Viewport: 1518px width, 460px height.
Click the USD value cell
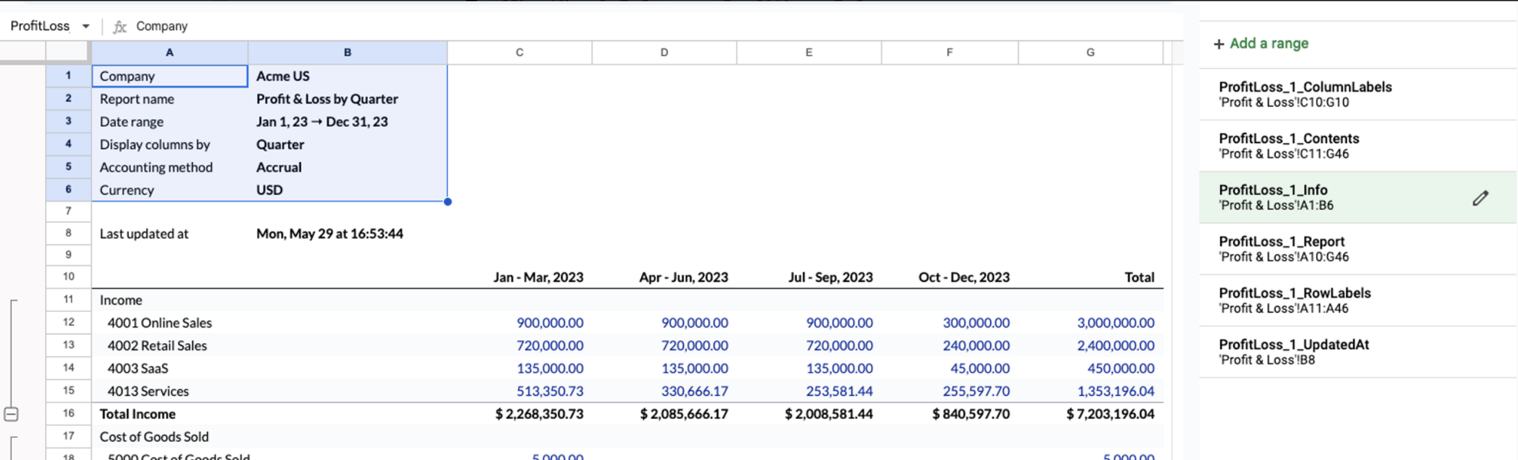point(347,190)
